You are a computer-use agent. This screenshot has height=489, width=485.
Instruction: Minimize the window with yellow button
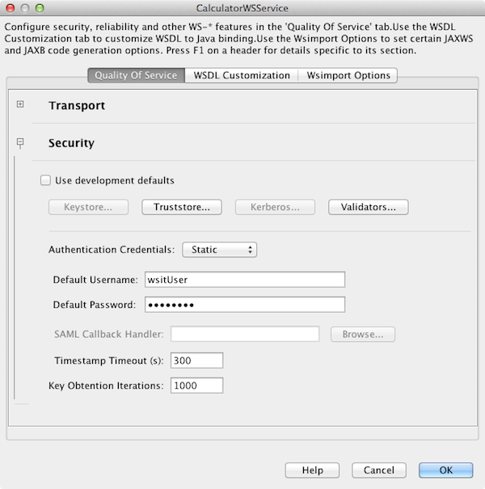(x=24, y=8)
